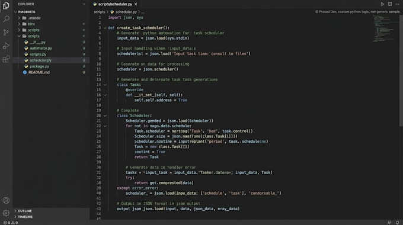
Task: Click the '@overide' decorator text
Action: click(135, 89)
